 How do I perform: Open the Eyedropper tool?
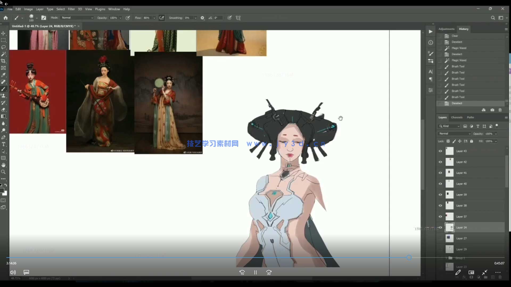[x=4, y=75]
